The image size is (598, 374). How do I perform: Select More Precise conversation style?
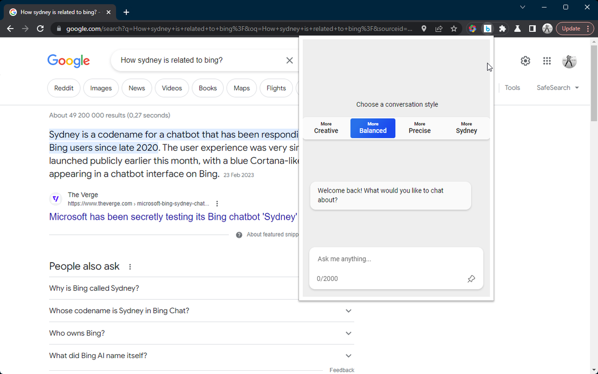click(420, 128)
